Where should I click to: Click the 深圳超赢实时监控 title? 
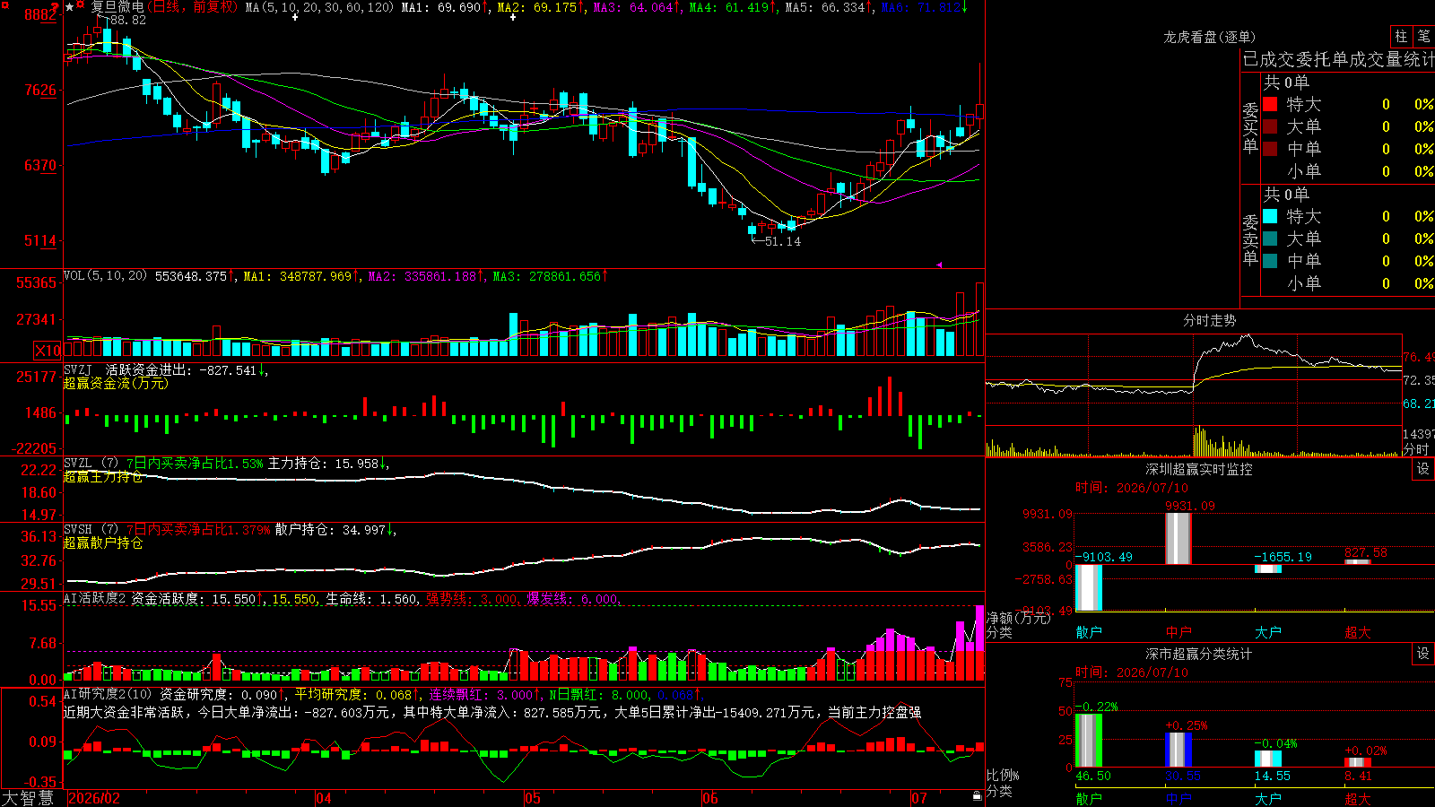click(x=1198, y=469)
